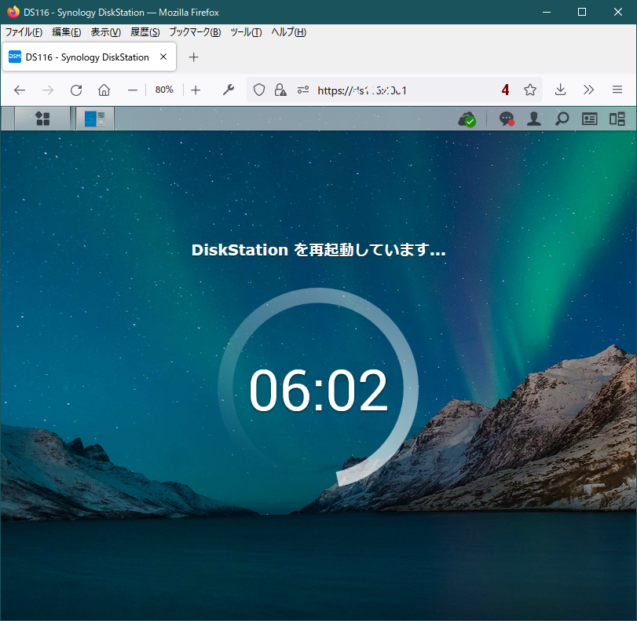Screen dimensions: 637x621
Task: Reload the current page
Action: [x=76, y=90]
